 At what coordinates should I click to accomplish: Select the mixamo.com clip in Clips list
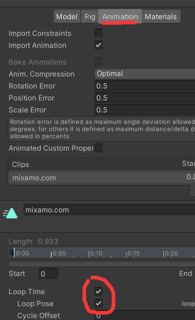[x=102, y=178]
